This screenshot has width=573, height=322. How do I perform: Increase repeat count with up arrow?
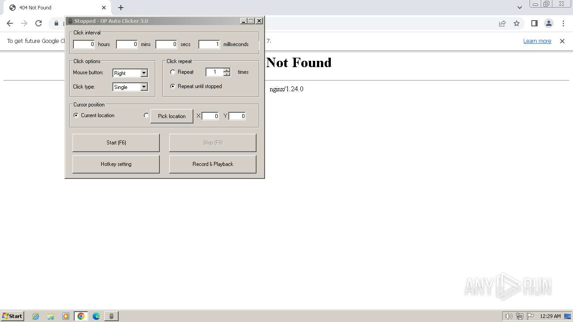point(227,70)
